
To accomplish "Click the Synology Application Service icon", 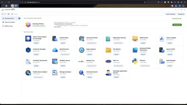I will [108, 73].
